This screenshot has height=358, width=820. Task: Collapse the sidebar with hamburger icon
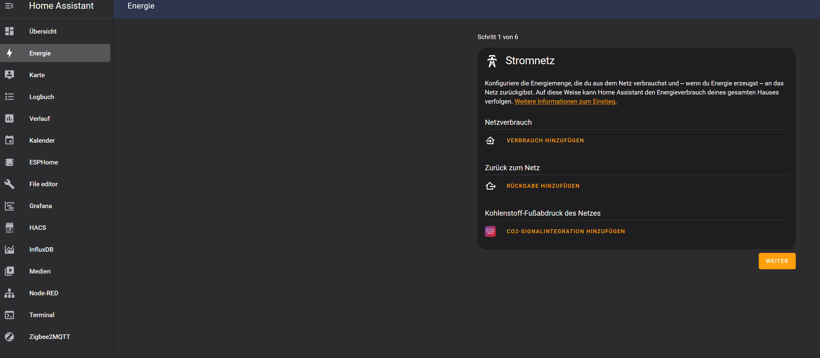9,6
